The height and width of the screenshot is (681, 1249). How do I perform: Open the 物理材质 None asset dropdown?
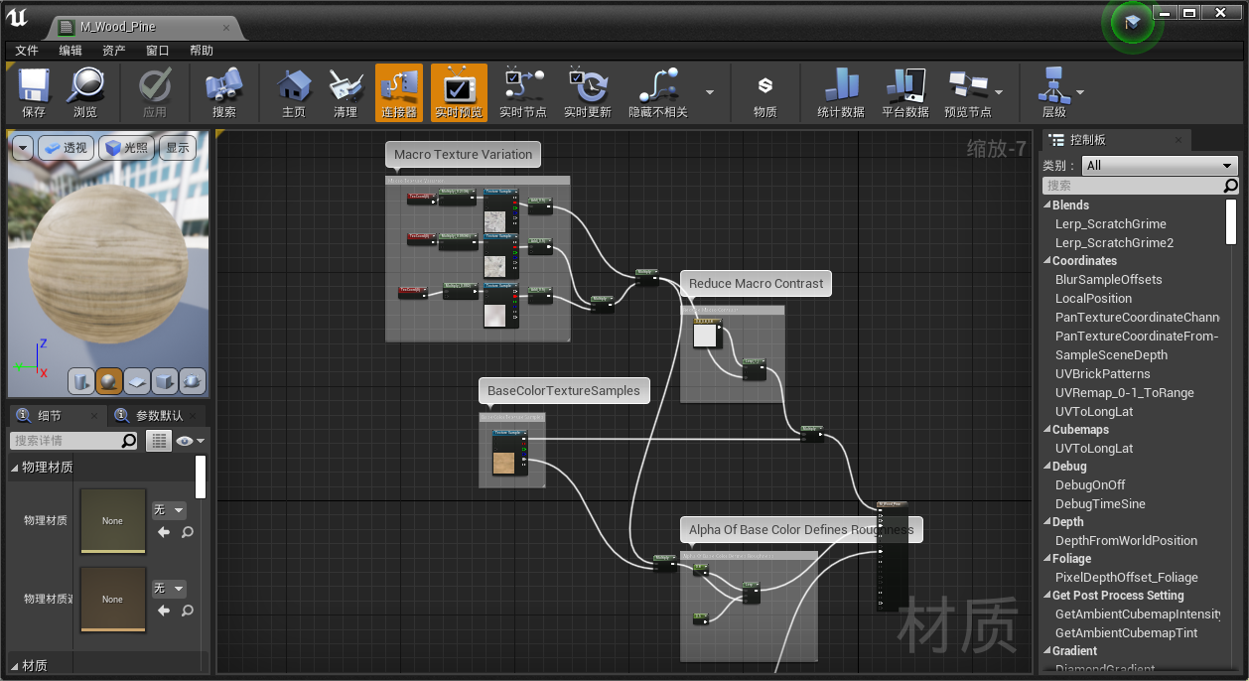169,509
